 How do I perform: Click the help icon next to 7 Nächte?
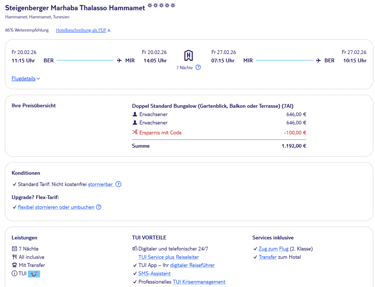tap(198, 68)
